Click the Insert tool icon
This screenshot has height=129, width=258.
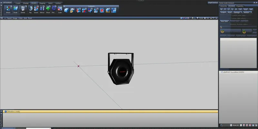[x=36, y=10]
